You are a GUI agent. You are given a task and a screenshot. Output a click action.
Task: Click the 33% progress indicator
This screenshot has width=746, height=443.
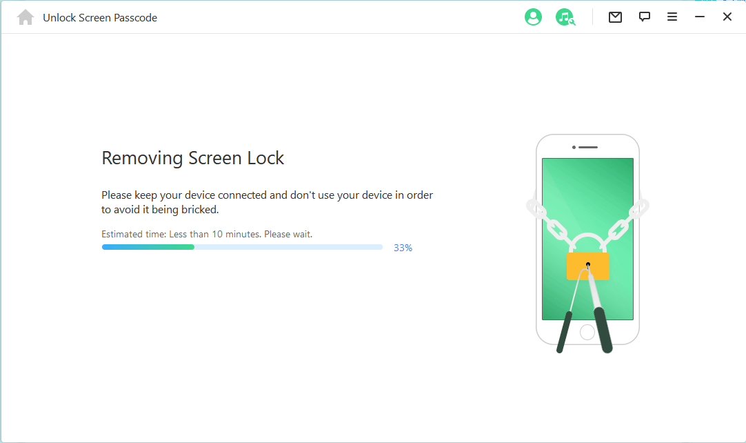point(403,247)
